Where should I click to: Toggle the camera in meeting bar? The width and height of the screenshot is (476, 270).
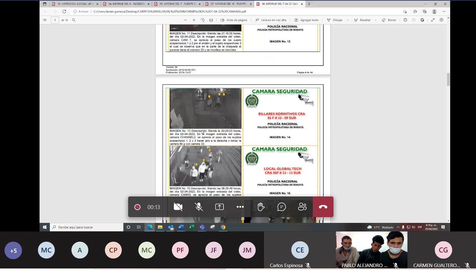178,207
